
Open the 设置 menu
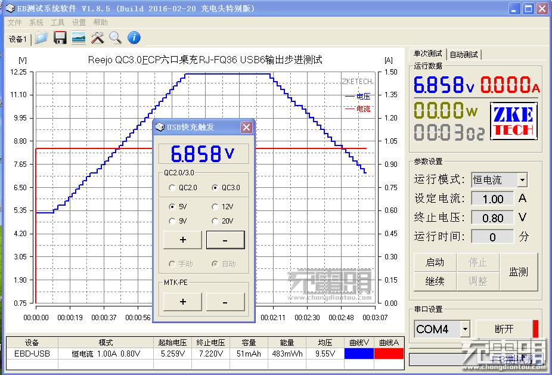pyautogui.click(x=79, y=23)
